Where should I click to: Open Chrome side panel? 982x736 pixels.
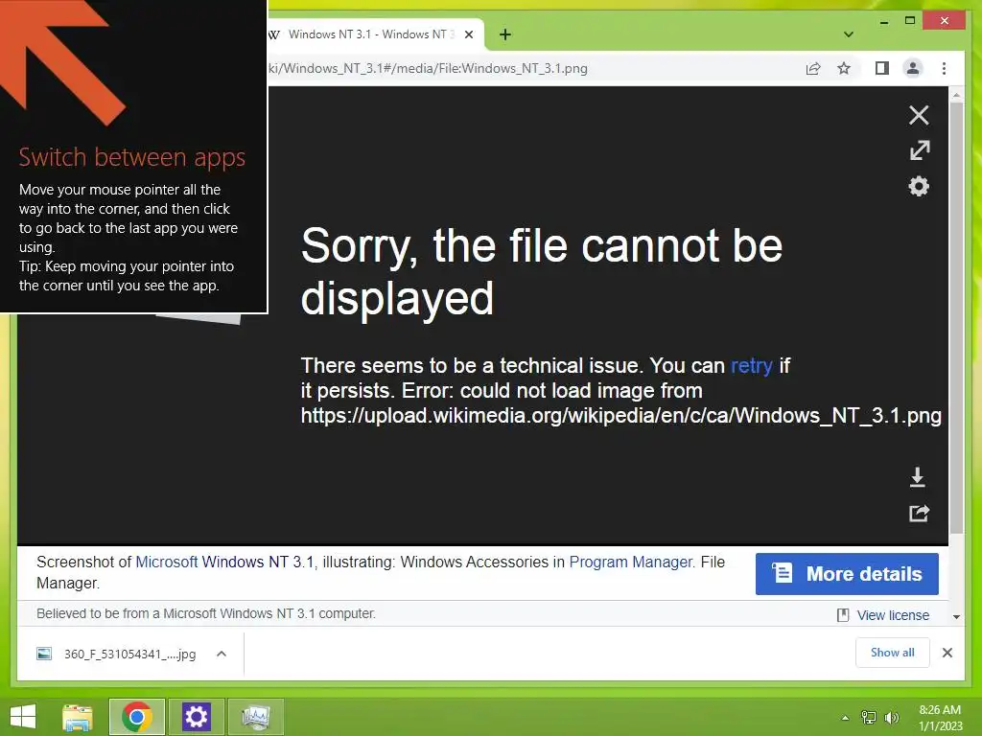point(882,68)
